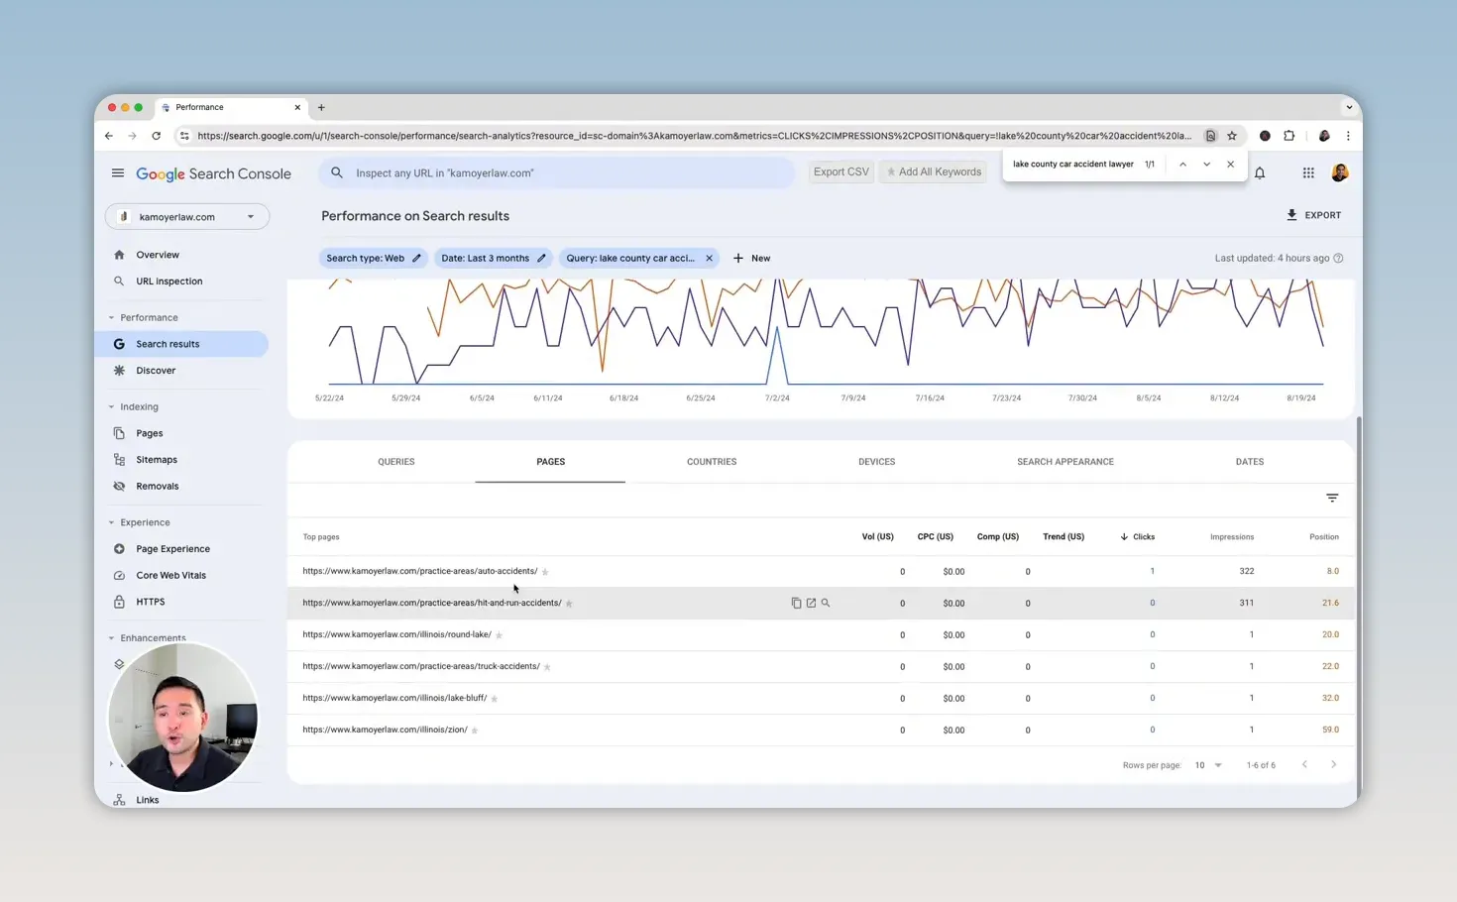This screenshot has height=902, width=1457.
Task: Collapse the Indexing sidebar section
Action: coord(111,406)
